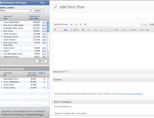Screen dimensions: 154x118
Task: Sort results by the Keyword column header
Action: [x=8, y=16]
